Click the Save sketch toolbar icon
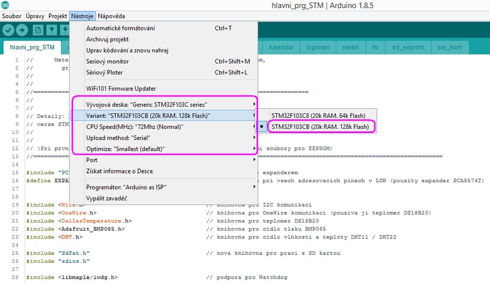The height and width of the screenshot is (283, 490). coord(65,31)
